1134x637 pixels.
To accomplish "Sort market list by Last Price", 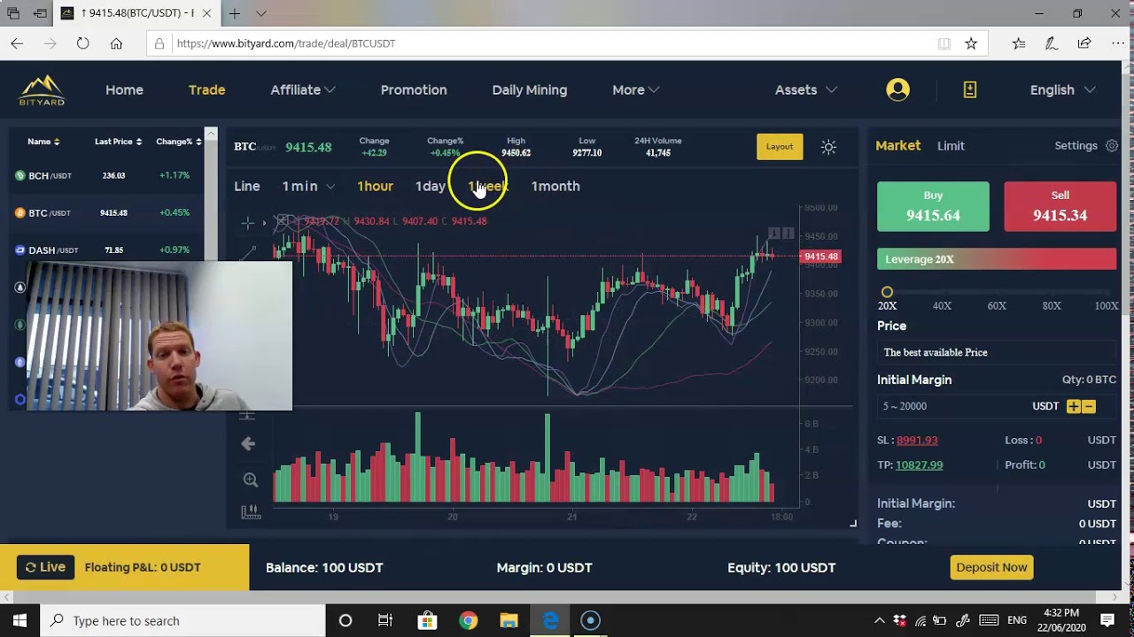I will [x=118, y=142].
